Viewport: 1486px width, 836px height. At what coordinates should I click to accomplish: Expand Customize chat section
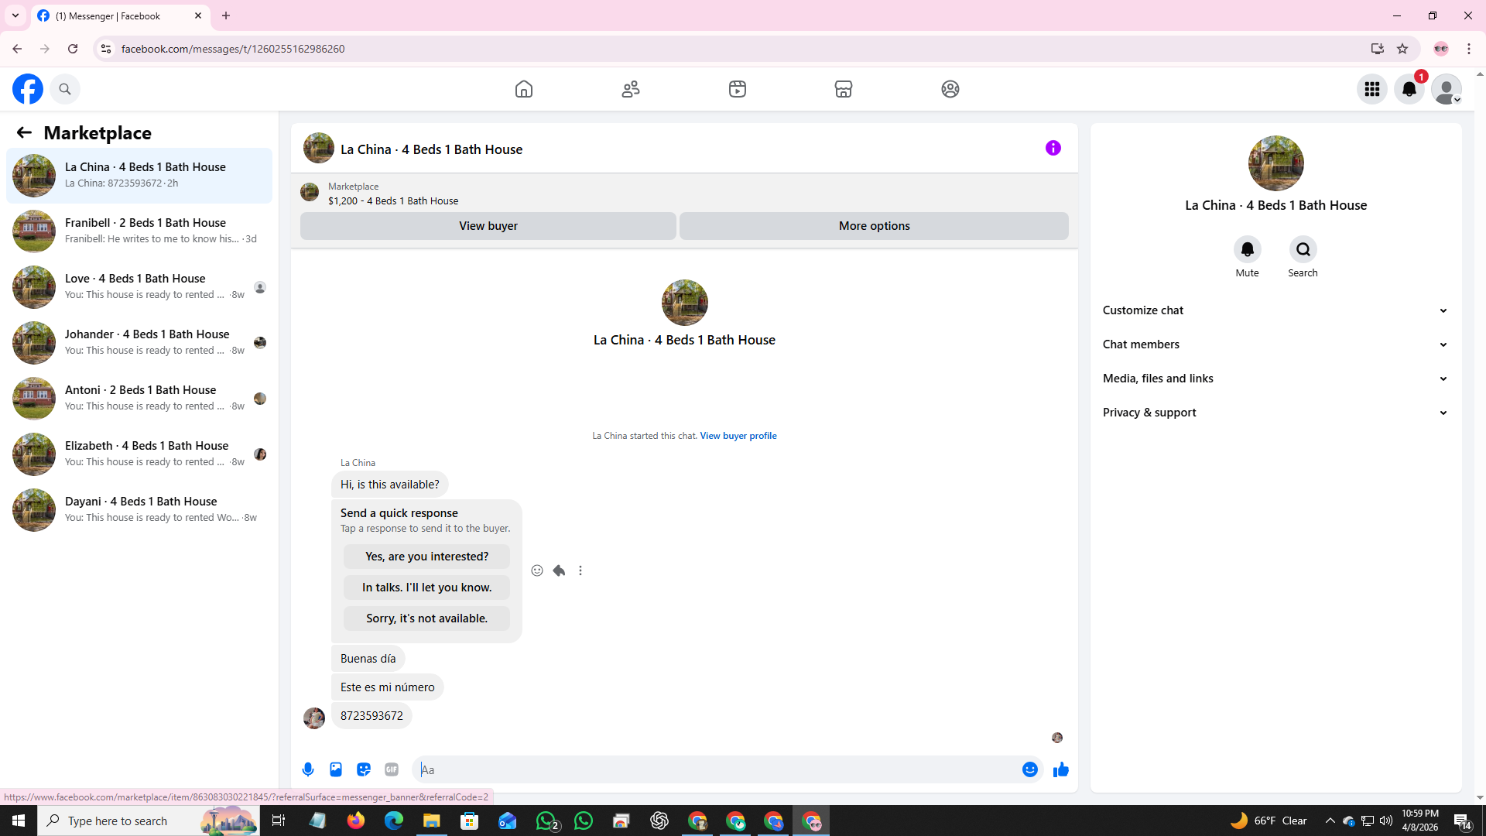pyautogui.click(x=1275, y=310)
